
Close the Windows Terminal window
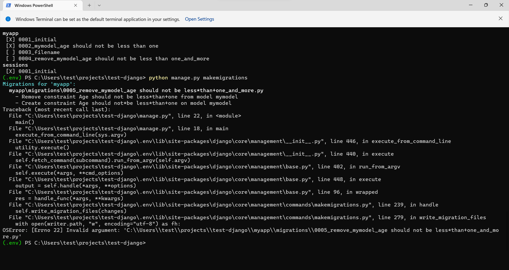pos(501,5)
